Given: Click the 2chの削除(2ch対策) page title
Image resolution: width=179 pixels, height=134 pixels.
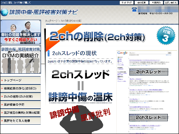Looking at the screenshot, I should coord(97,36).
